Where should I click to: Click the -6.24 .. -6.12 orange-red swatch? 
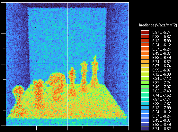tap(145, 45)
